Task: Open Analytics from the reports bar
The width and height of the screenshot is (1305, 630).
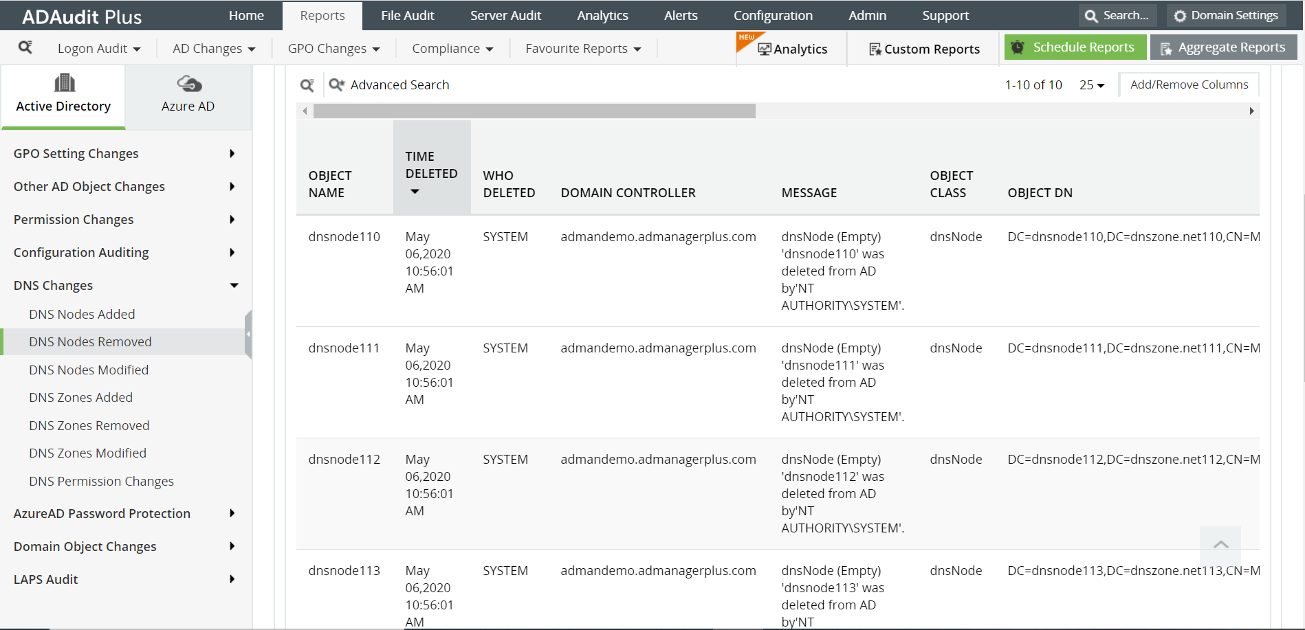Action: (x=794, y=49)
